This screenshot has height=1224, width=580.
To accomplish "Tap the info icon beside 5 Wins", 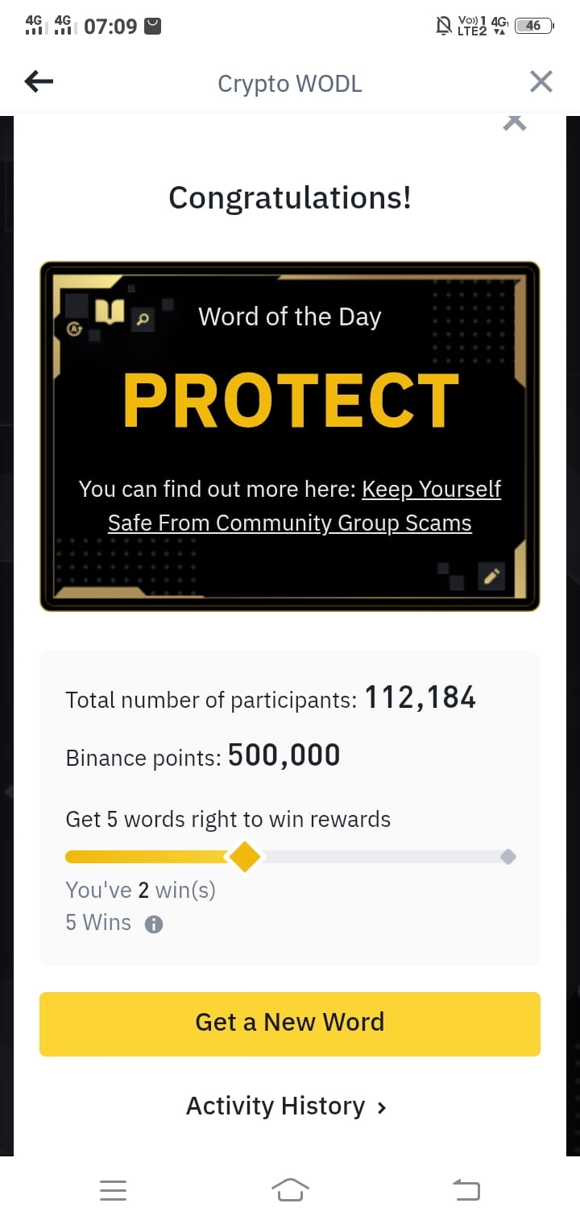I will tap(153, 924).
